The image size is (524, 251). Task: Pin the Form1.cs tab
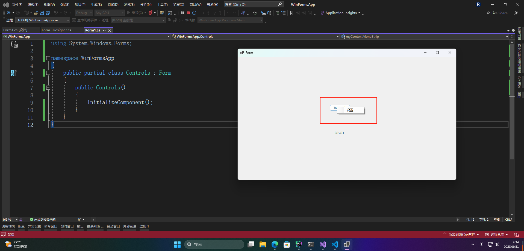(104, 30)
